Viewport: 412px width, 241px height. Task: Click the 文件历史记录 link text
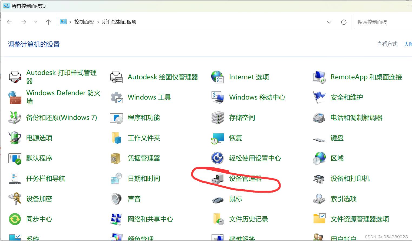tap(249, 219)
